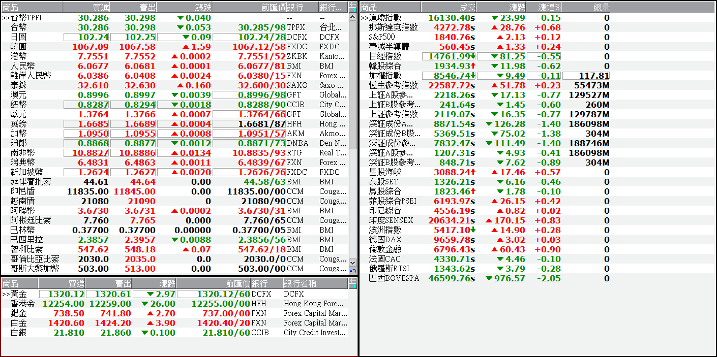Select the 費城半導體 row

(x=485, y=47)
